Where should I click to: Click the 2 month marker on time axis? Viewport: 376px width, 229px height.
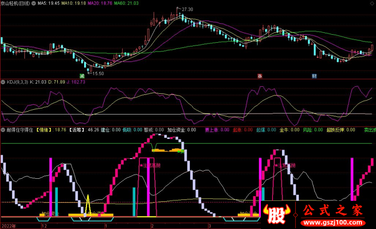click(x=152, y=226)
